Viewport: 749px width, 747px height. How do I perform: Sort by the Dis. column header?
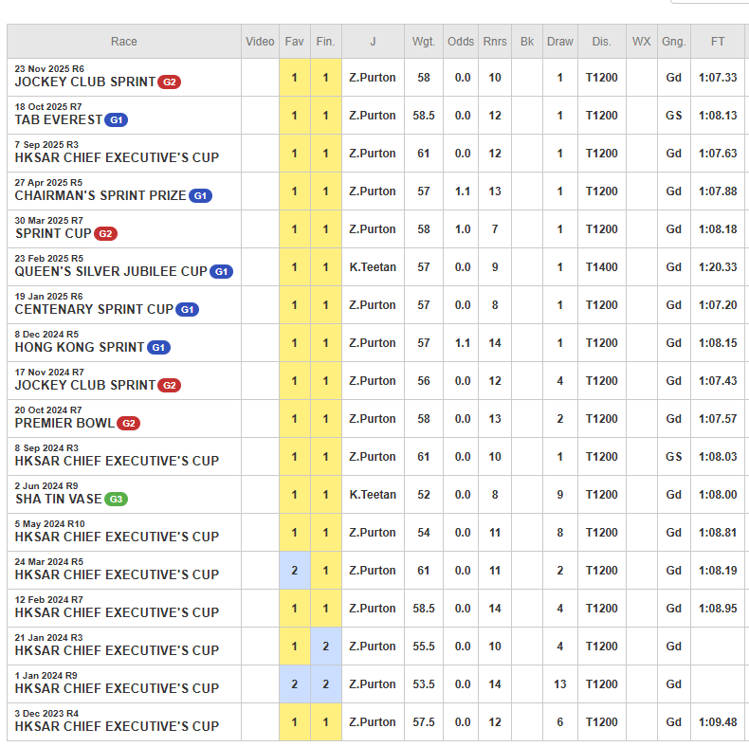[x=601, y=42]
